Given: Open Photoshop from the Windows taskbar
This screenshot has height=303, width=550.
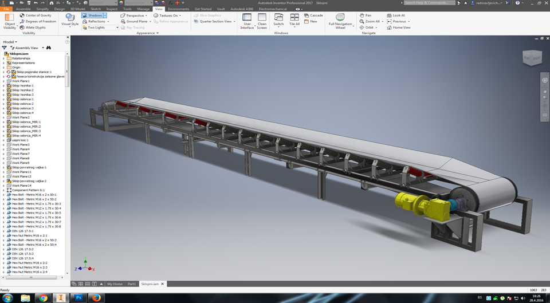Looking at the screenshot, I should tap(78, 298).
